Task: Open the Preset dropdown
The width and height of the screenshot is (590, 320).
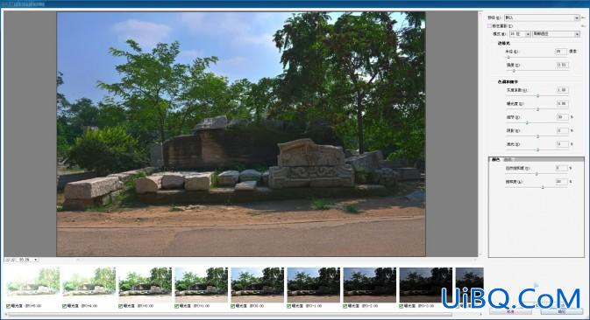Action: (x=542, y=17)
